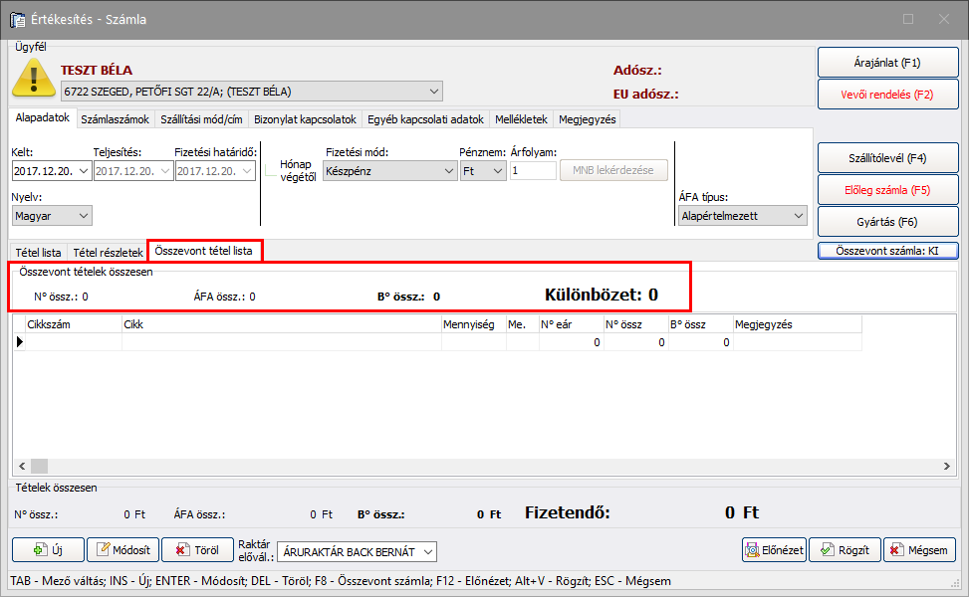The image size is (969, 597).
Task: Cancel with the Mégsem button
Action: (919, 550)
